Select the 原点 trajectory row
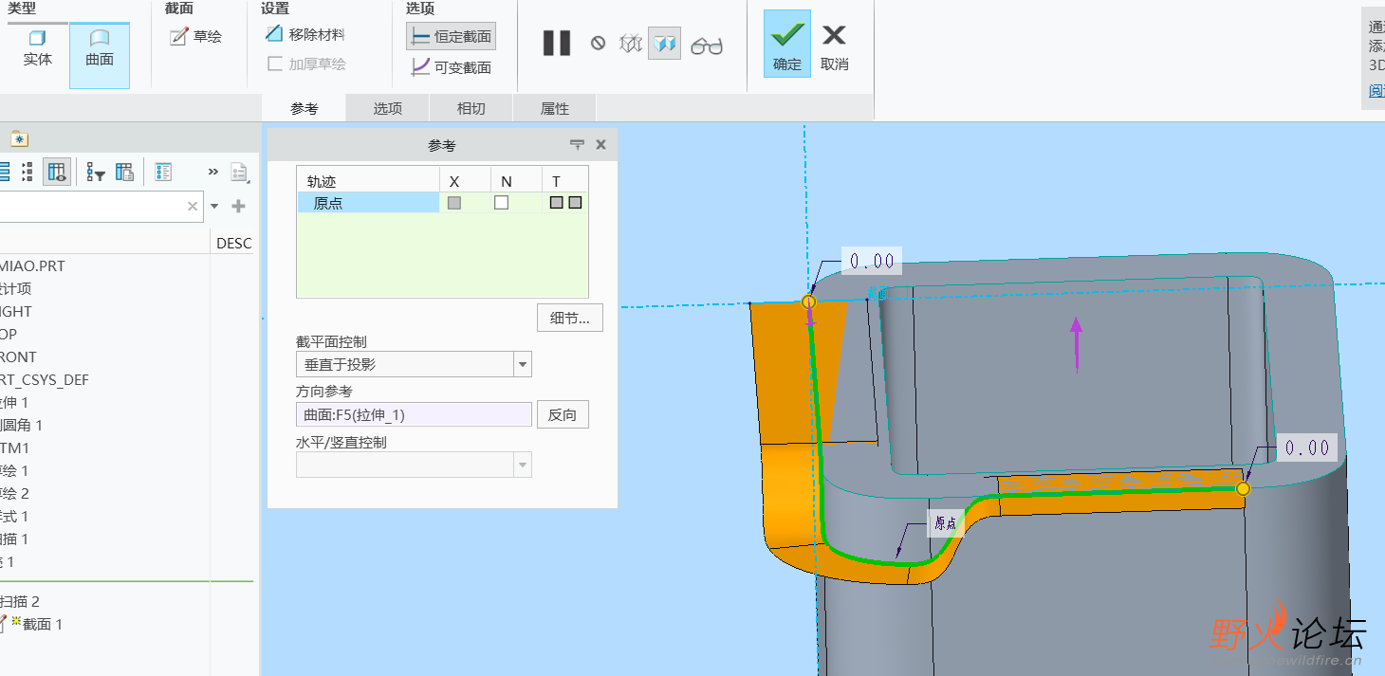1385x676 pixels. click(368, 203)
